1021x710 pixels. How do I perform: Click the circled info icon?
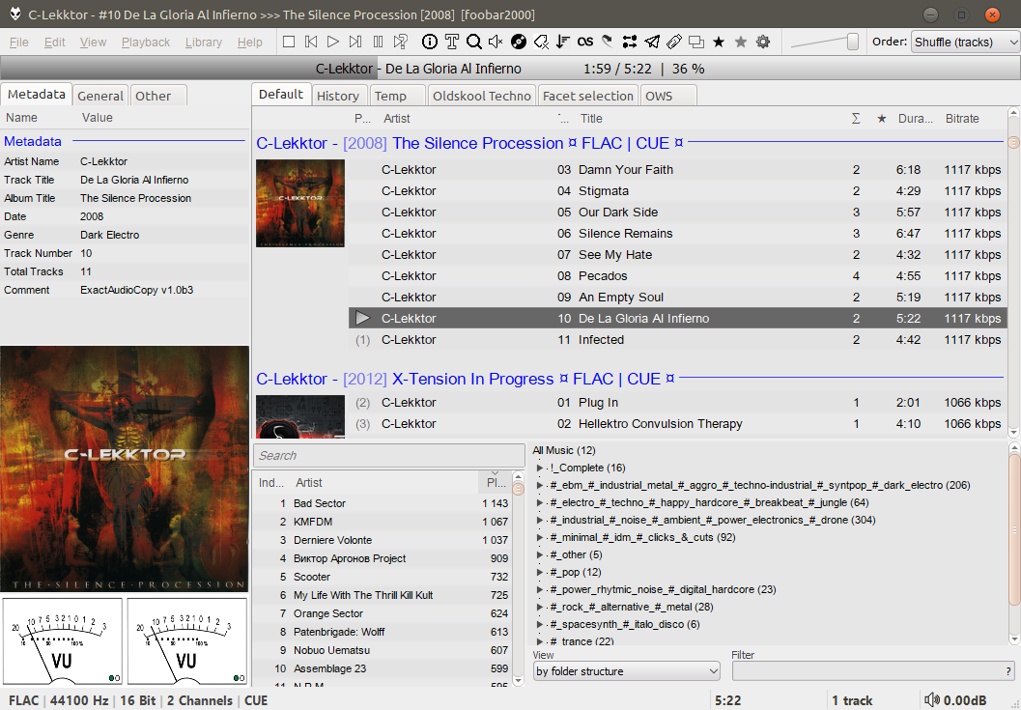(x=429, y=42)
